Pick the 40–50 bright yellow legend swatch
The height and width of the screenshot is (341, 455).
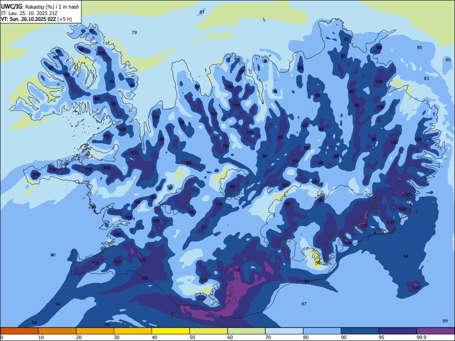click(171, 331)
